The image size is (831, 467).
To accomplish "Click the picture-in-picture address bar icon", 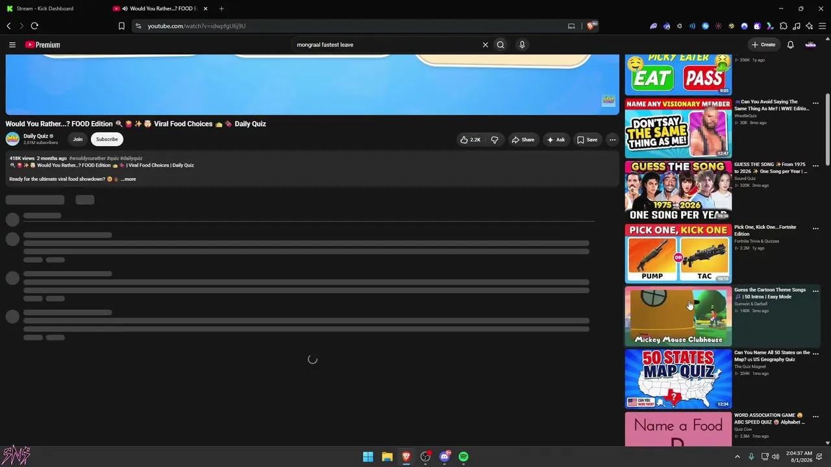I will coord(571,26).
